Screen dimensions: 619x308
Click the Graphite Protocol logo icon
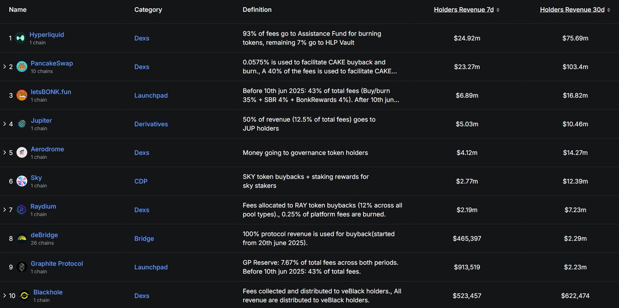pyautogui.click(x=22, y=267)
